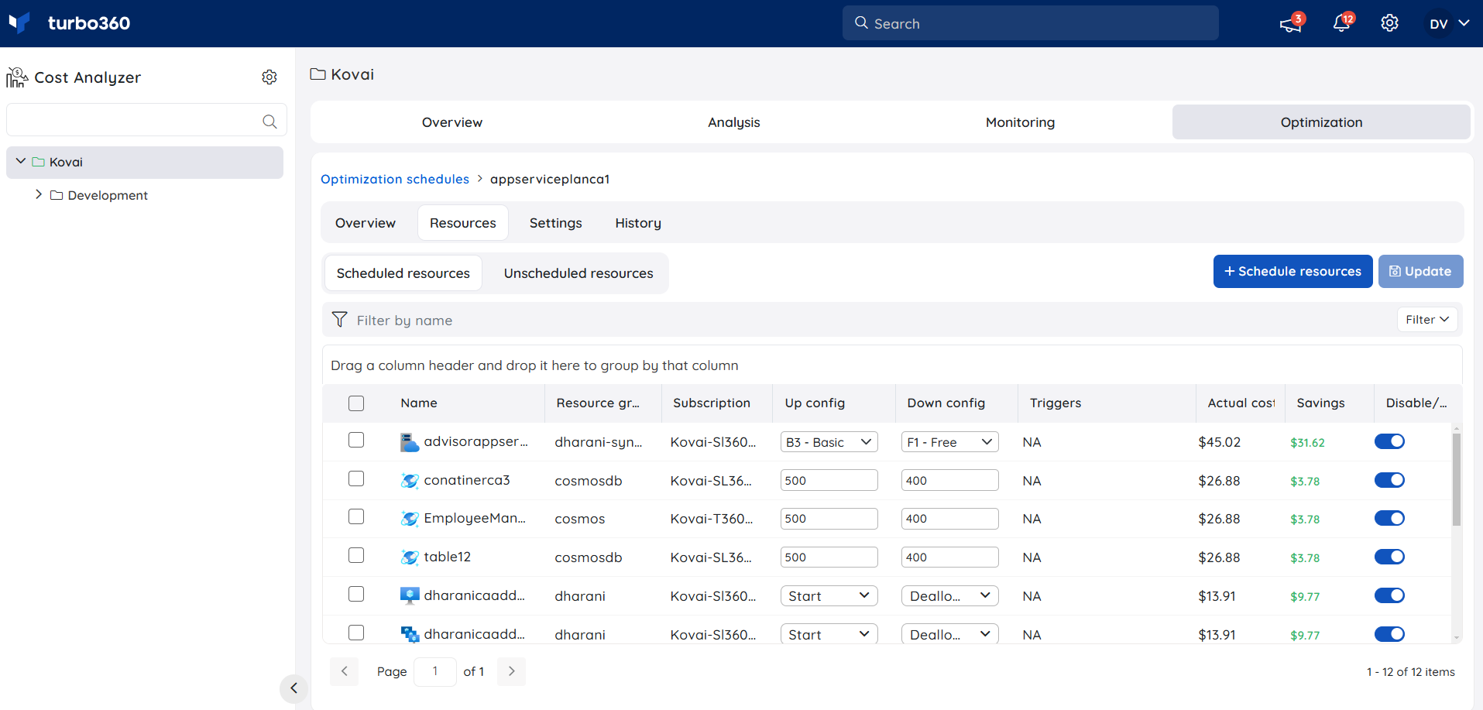Image resolution: width=1483 pixels, height=710 pixels.
Task: Switch to Unscheduled resources tab
Action: pos(578,273)
